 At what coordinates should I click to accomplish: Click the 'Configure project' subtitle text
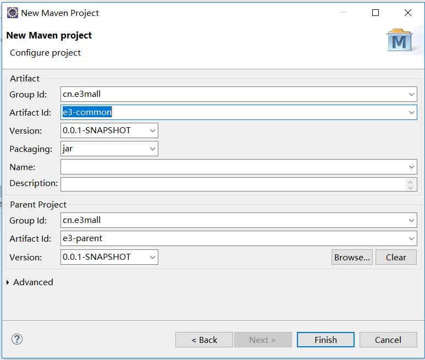pyautogui.click(x=45, y=53)
